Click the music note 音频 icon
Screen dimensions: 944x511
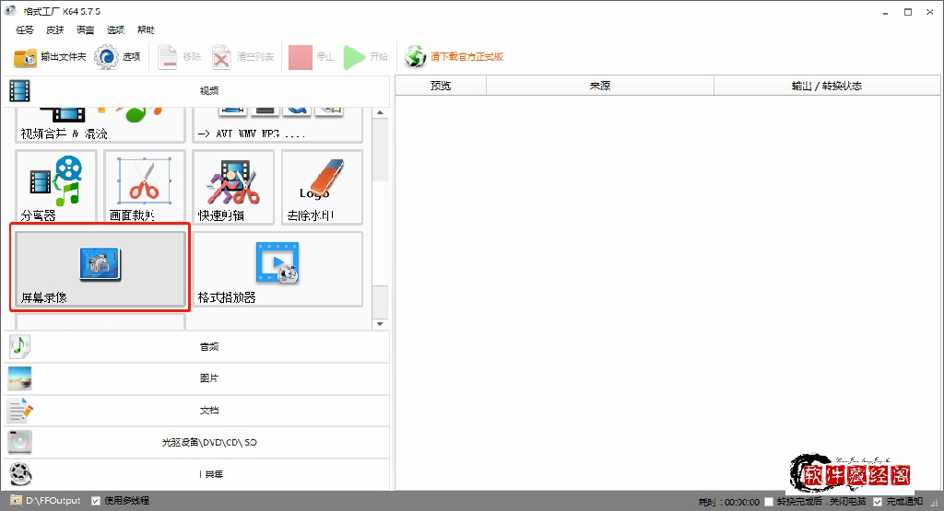(x=19, y=347)
